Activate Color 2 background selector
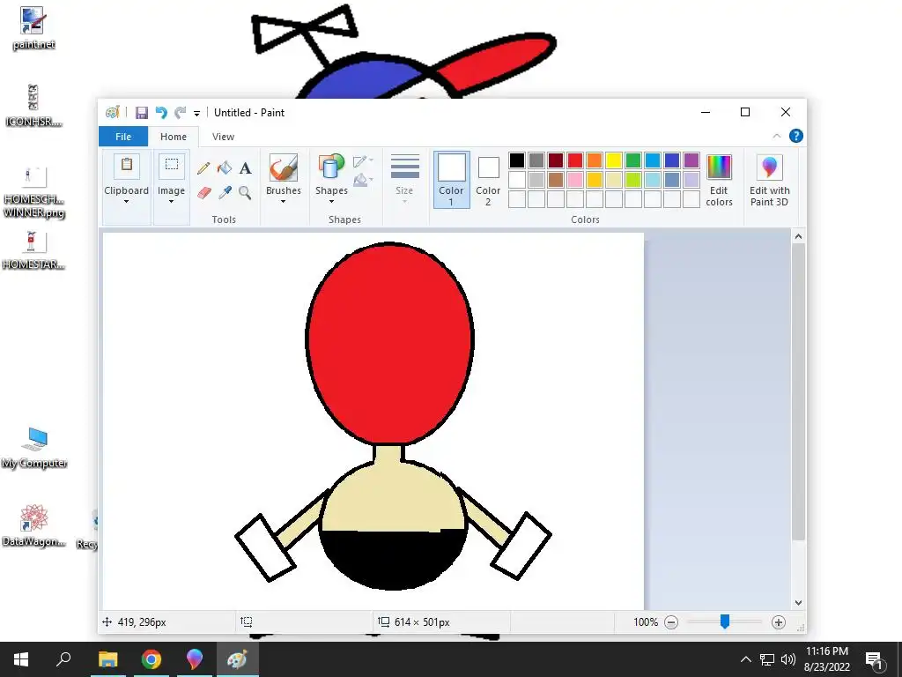The width and height of the screenshot is (902, 677). (x=488, y=180)
